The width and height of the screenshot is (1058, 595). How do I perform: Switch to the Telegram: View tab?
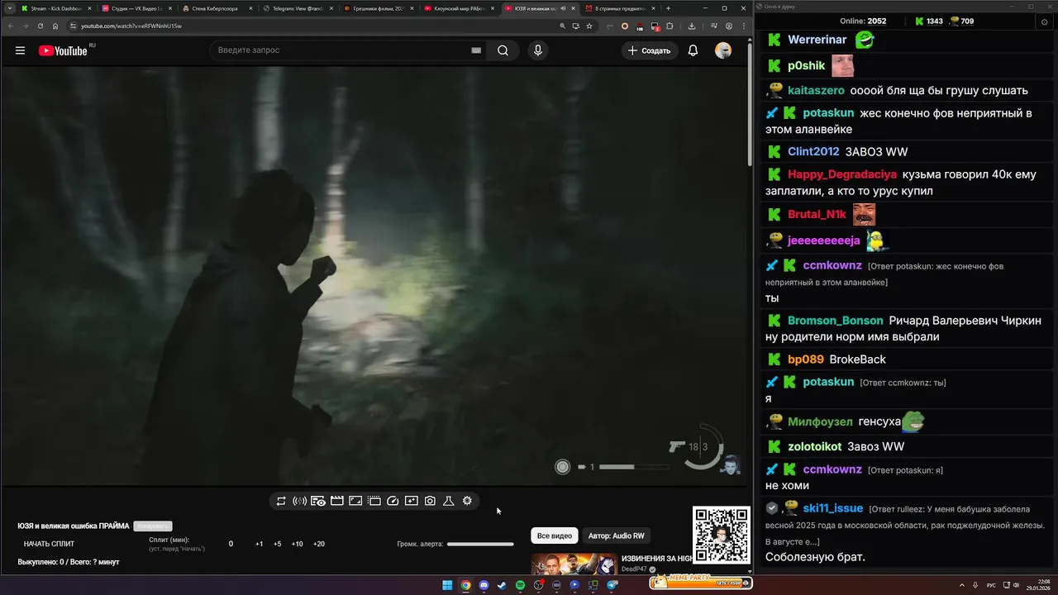pyautogui.click(x=297, y=8)
